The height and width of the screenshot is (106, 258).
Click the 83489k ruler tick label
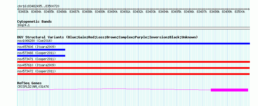tap(100, 12)
